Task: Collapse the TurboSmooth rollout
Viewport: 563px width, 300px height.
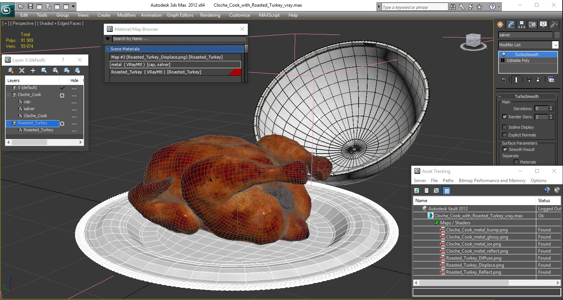Action: coord(500,96)
